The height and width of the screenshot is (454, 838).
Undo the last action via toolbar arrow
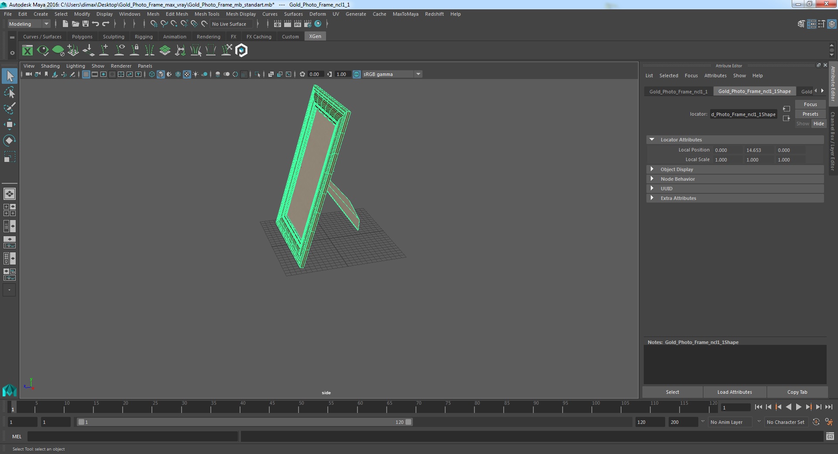96,24
